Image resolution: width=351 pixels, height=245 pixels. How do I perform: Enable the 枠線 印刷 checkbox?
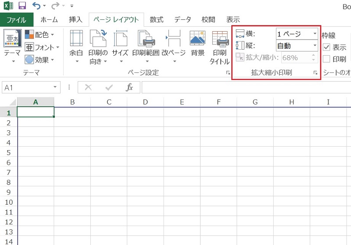pyautogui.click(x=326, y=59)
